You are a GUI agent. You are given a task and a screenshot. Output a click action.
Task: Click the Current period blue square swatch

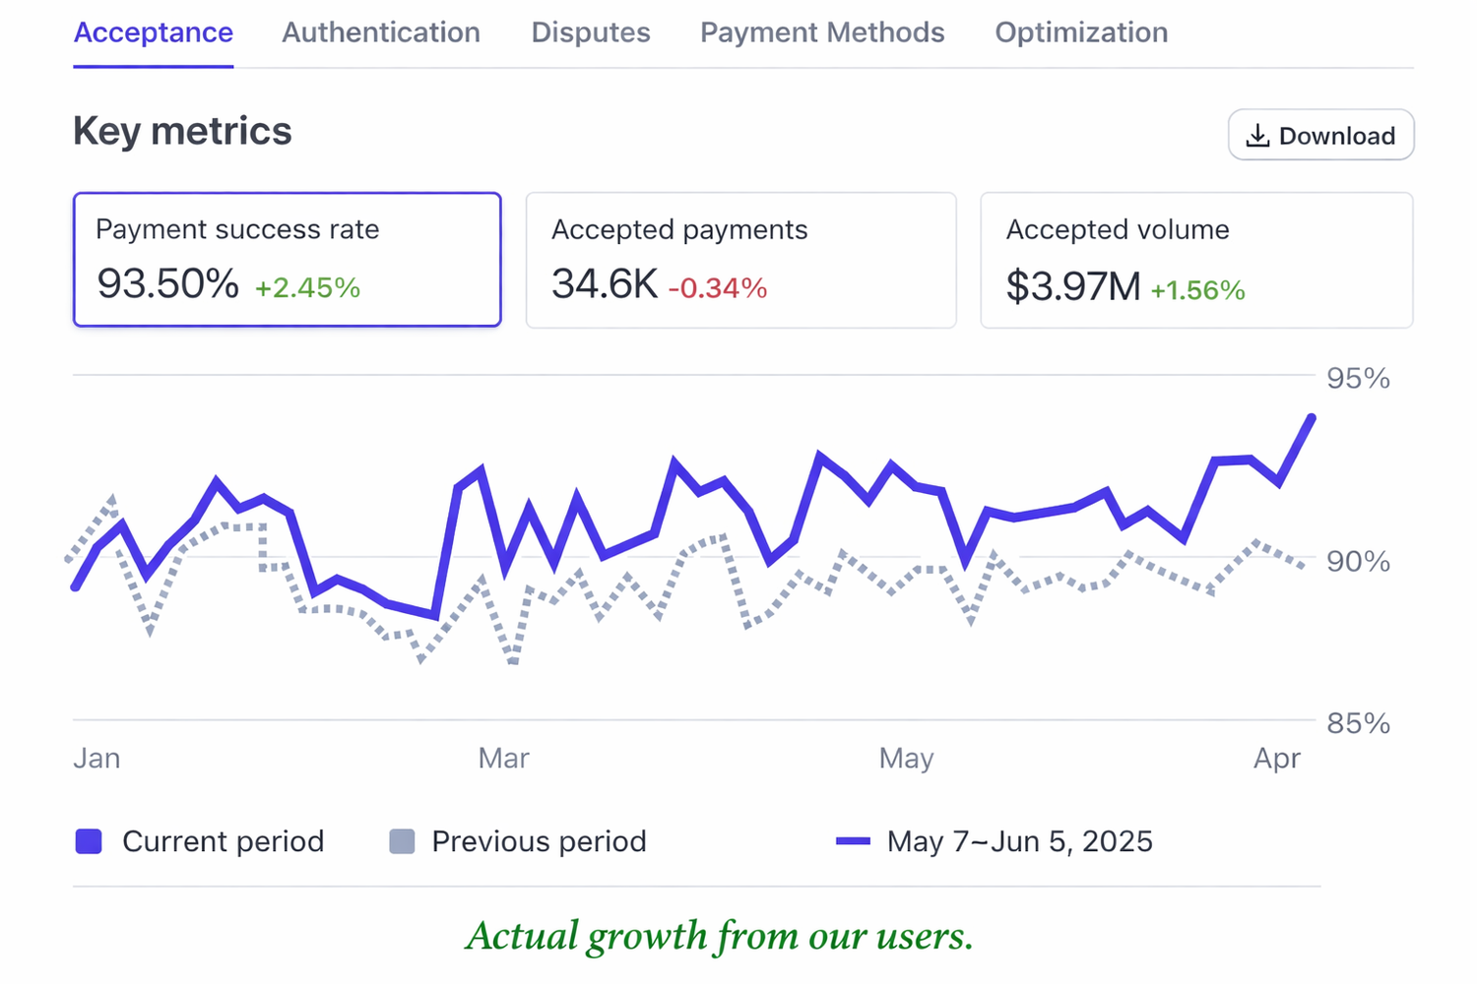click(x=89, y=841)
